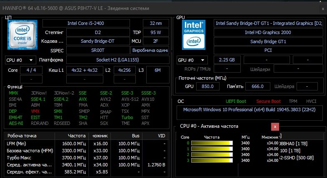Click the 585.2 МГц effective frequency value
Image resolution: width=327 pixels, height=178 pixels.
(75, 172)
